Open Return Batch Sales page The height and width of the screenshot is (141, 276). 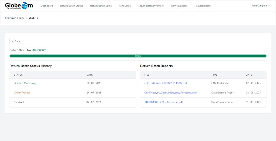coord(101,6)
